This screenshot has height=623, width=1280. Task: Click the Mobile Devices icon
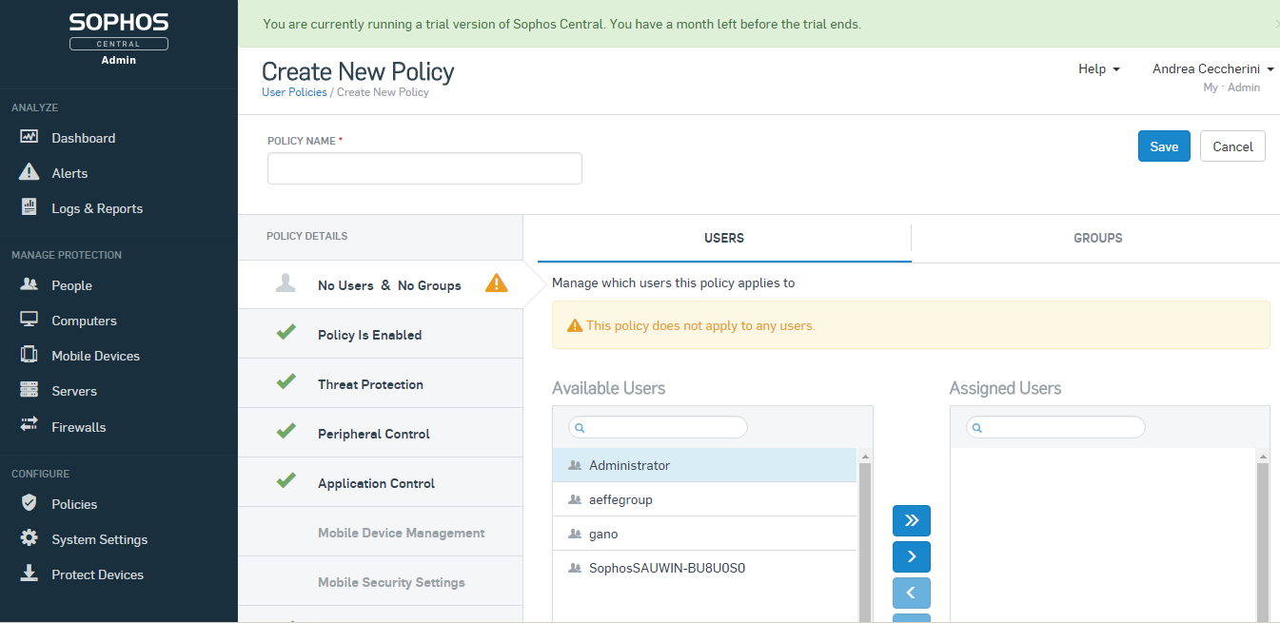click(x=29, y=355)
